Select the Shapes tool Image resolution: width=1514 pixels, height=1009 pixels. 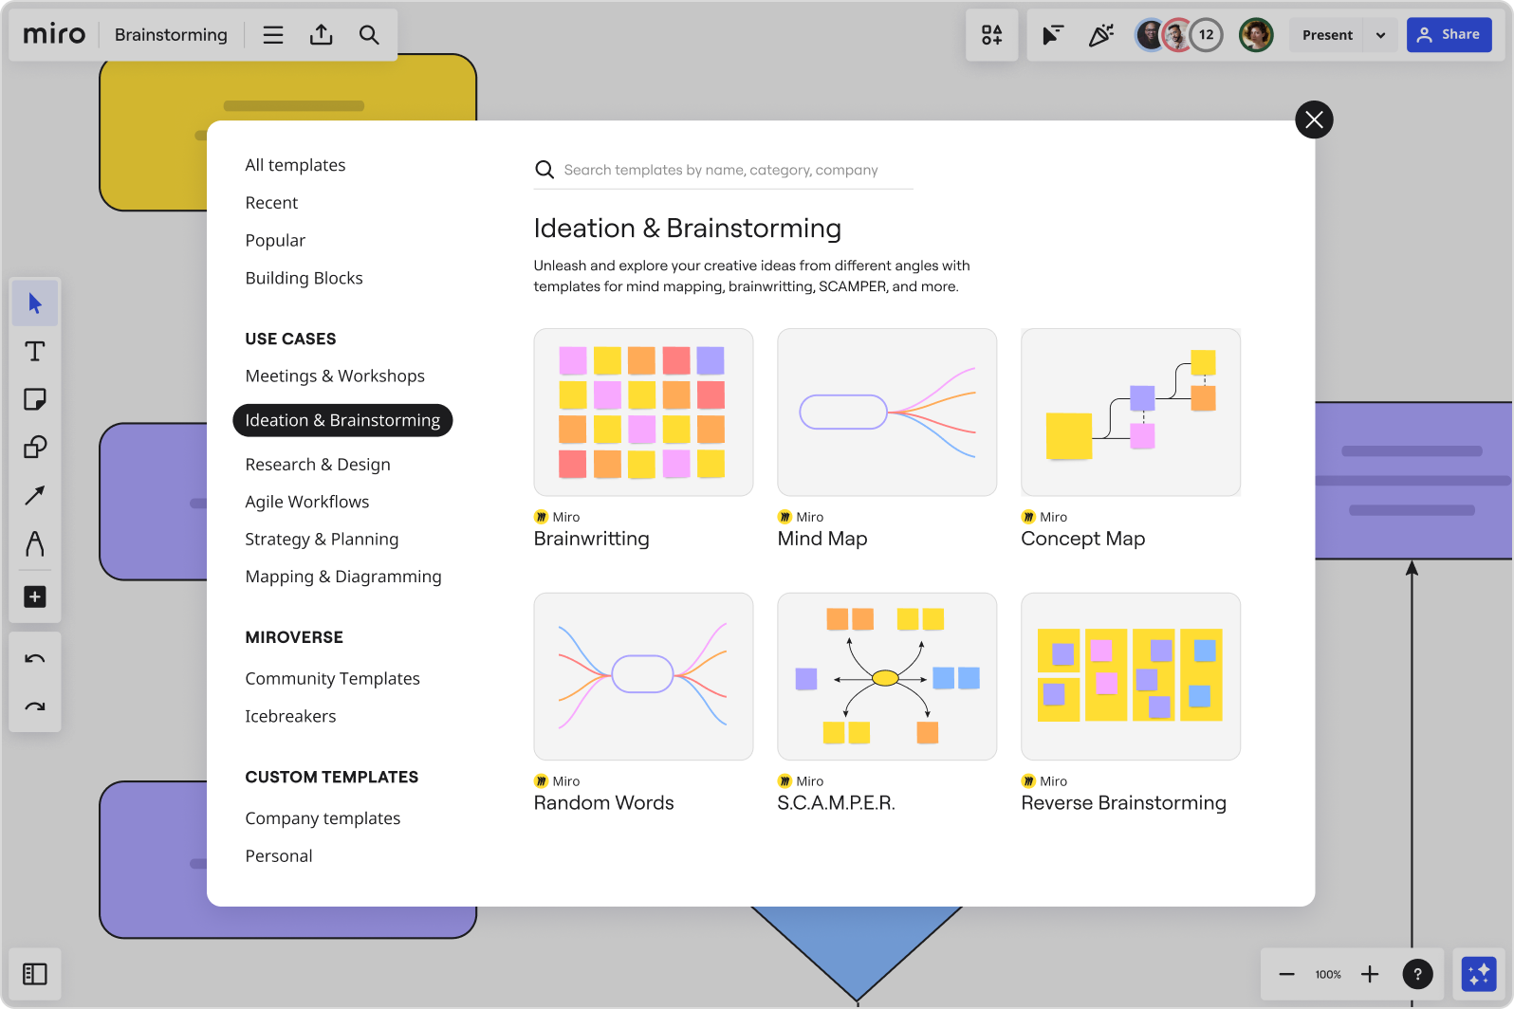click(35, 447)
